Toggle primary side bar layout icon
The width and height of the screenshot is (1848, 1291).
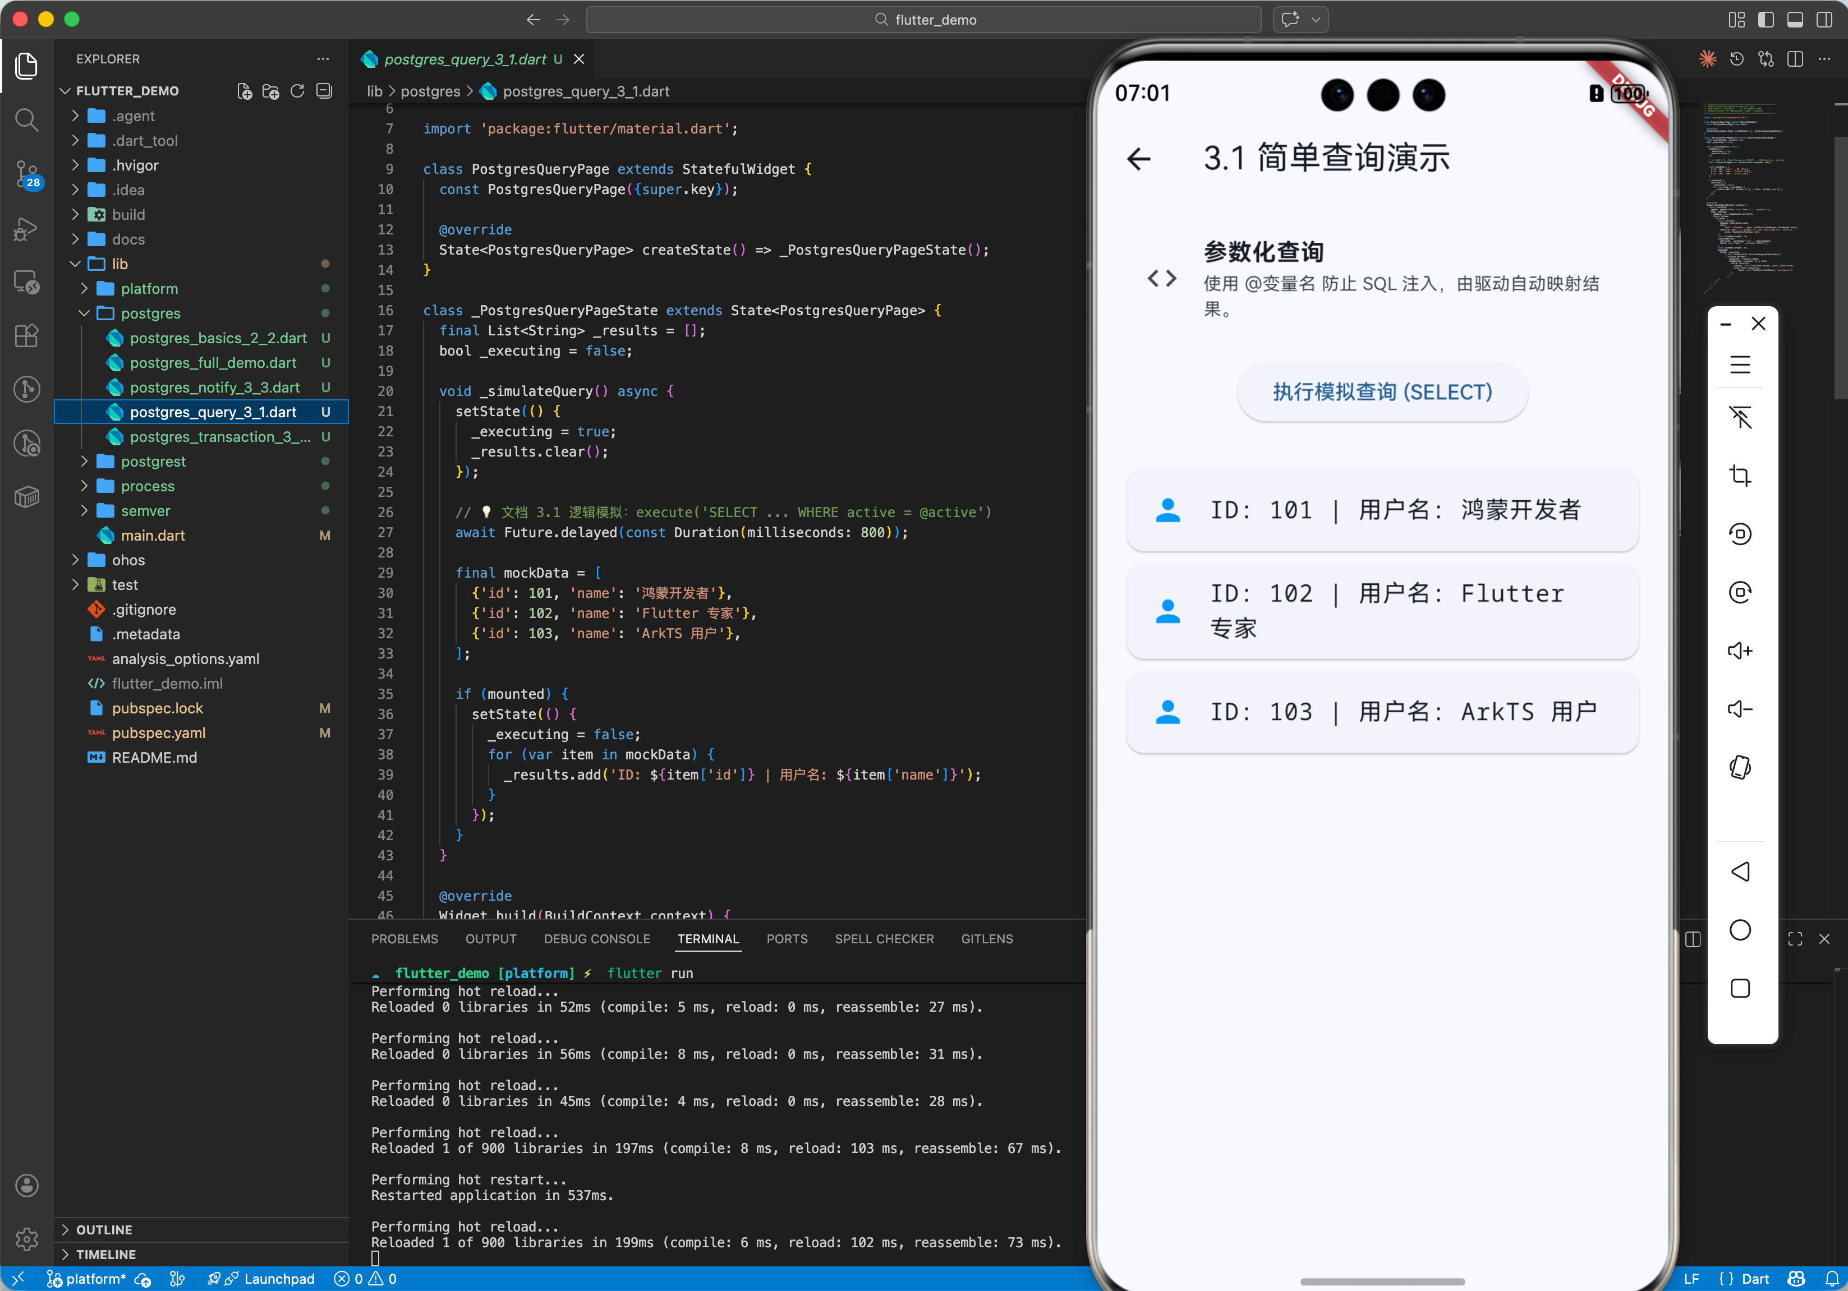tap(1765, 19)
